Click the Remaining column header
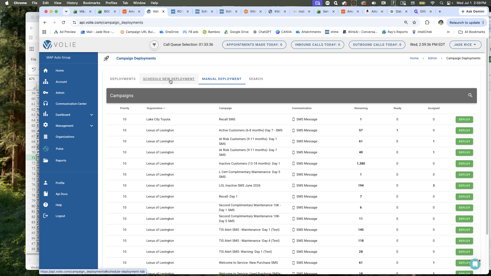Screen dimensions: 491x276 click(361, 108)
